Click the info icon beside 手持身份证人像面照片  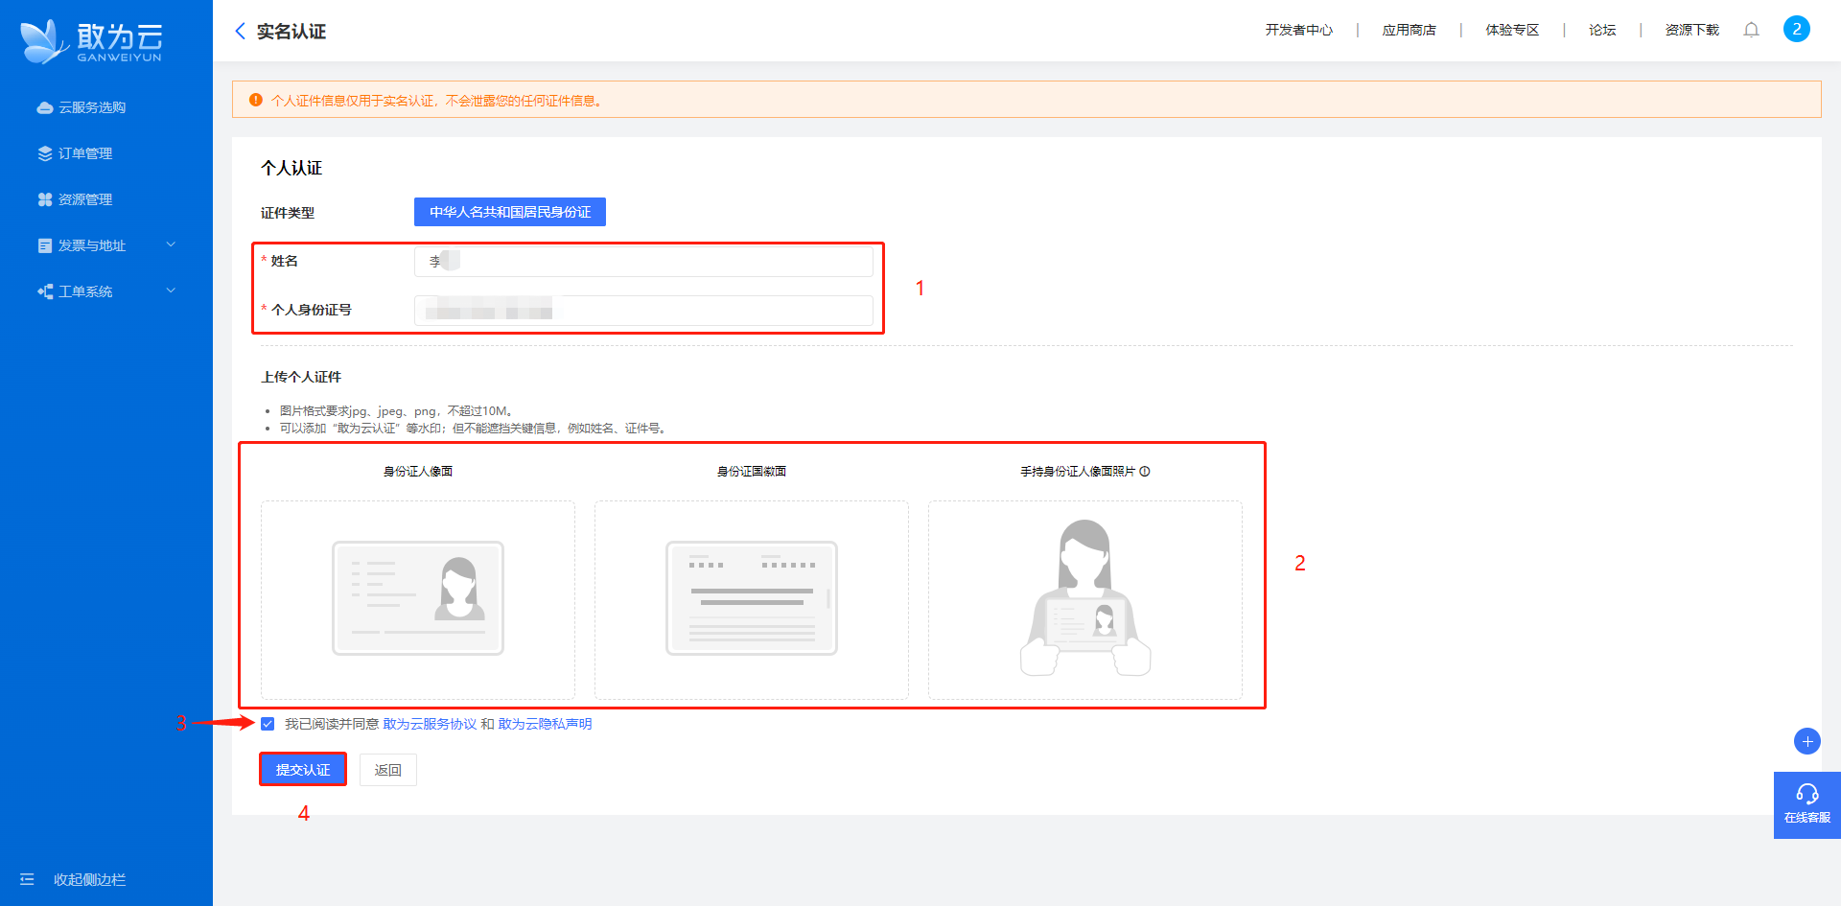[x=1145, y=471]
